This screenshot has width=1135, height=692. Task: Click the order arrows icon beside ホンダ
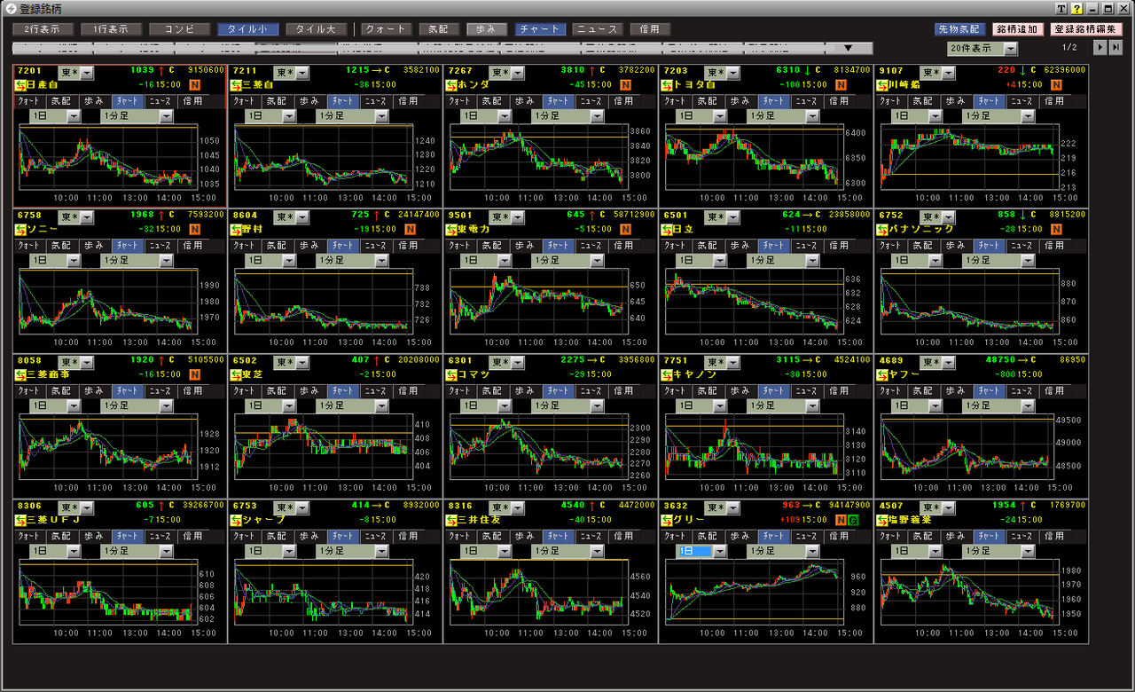pyautogui.click(x=452, y=85)
